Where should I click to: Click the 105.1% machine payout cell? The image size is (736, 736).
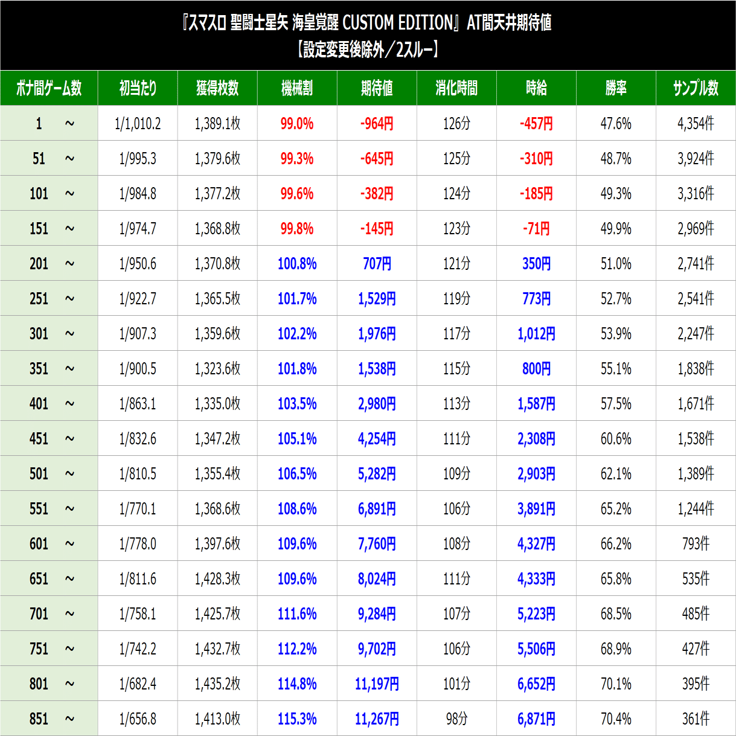297,439
